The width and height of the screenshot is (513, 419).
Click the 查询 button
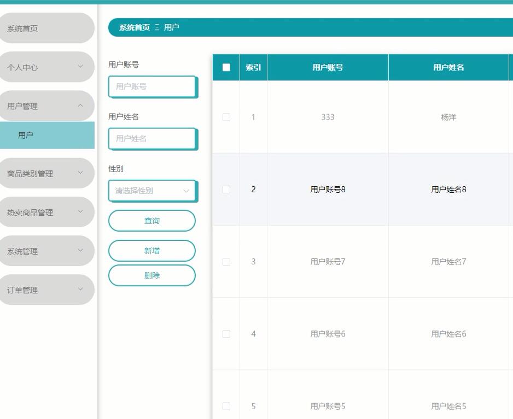point(152,221)
